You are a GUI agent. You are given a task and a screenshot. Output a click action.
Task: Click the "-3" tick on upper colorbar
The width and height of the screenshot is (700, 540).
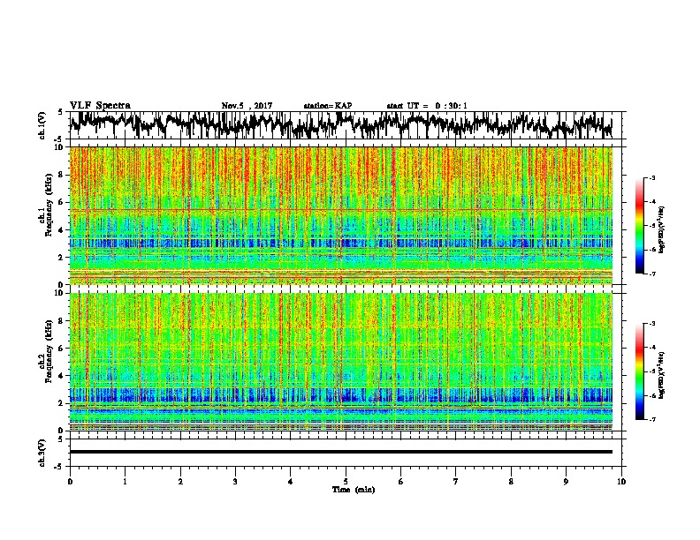pos(651,178)
